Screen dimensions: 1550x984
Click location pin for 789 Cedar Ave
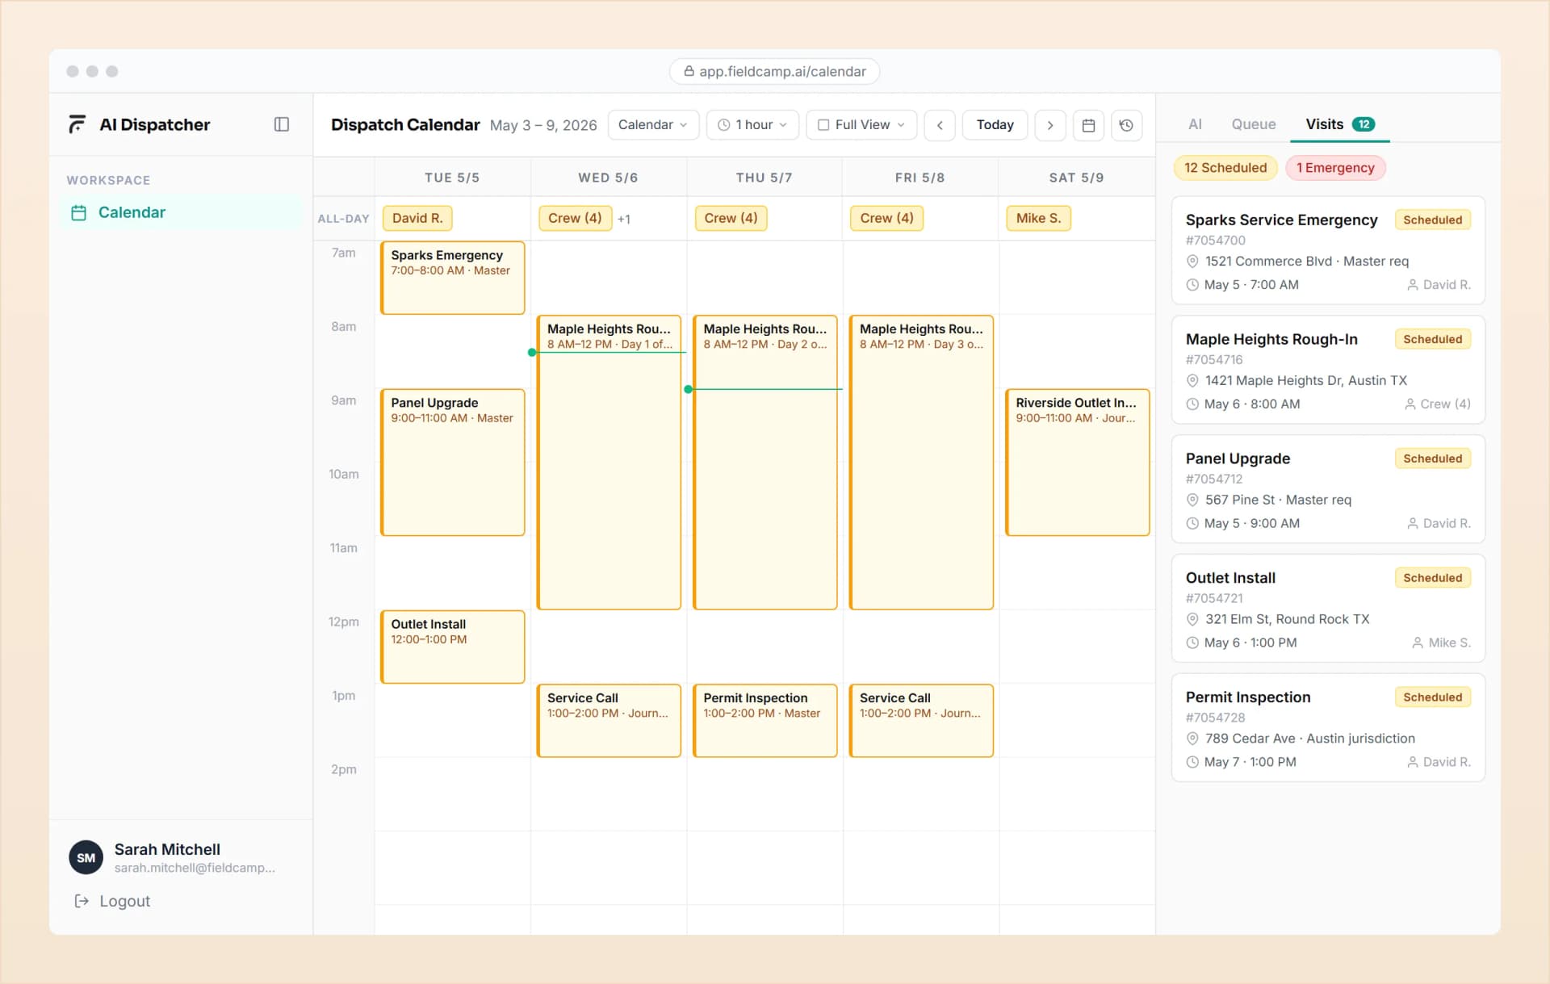pyautogui.click(x=1192, y=739)
